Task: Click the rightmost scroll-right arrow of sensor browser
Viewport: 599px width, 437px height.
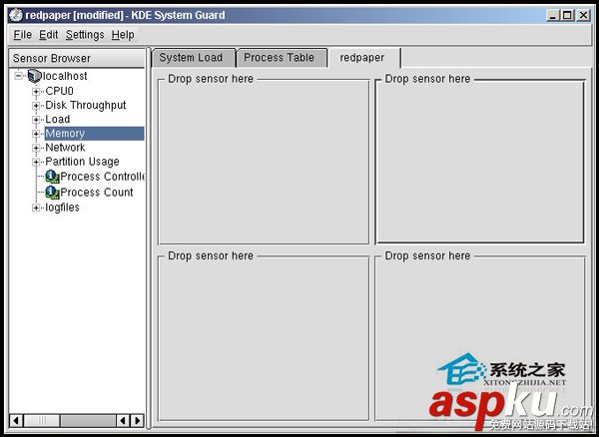Action: click(137, 421)
